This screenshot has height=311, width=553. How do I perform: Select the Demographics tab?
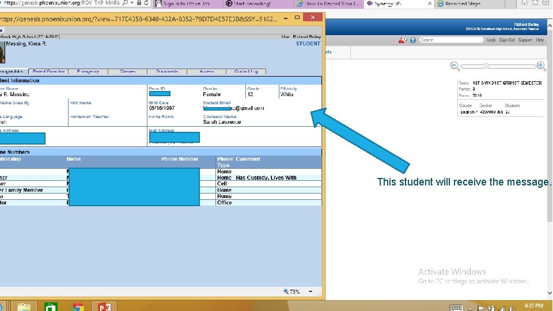tap(13, 71)
